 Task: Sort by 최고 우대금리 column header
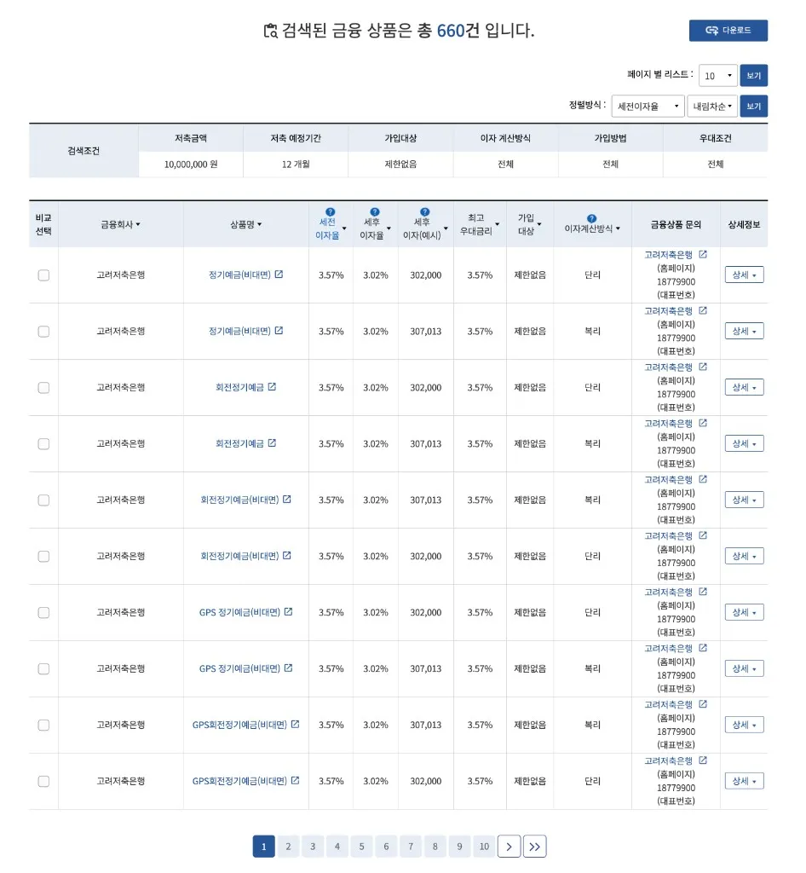coord(480,224)
